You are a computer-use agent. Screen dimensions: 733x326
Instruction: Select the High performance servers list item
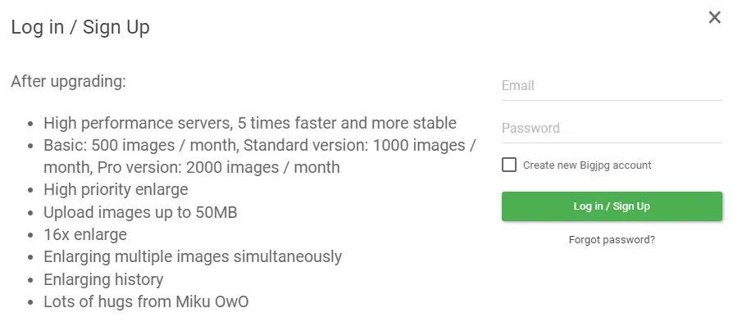coord(250,124)
